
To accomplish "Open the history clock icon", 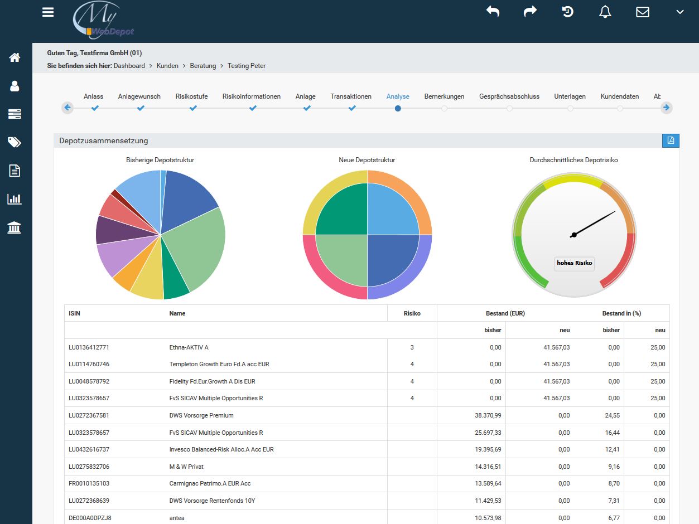I will coord(567,12).
